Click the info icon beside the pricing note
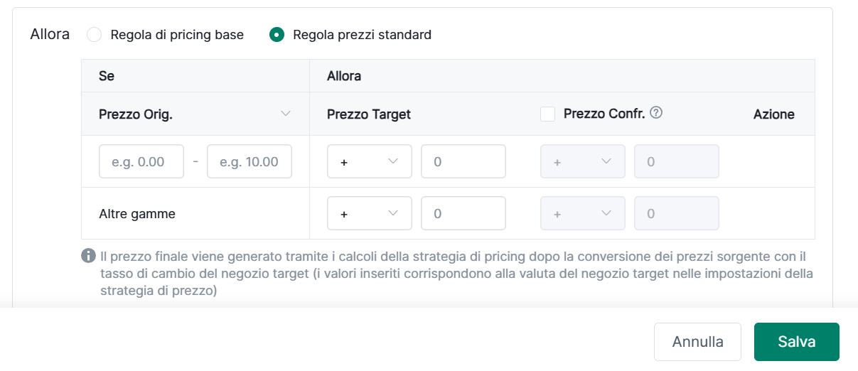This screenshot has width=858, height=371. 89,255
